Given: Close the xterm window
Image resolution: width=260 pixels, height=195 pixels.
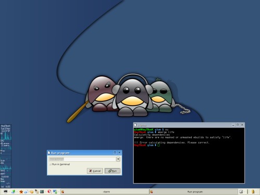Looking at the screenshot, I should [242, 125].
